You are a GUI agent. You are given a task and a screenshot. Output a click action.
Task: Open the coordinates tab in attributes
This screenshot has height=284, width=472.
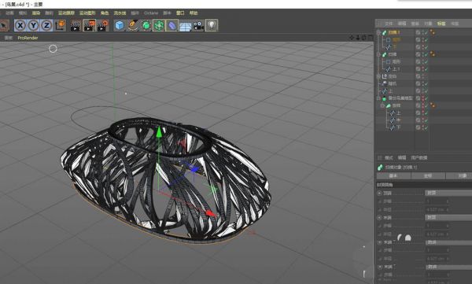[x=428, y=175]
